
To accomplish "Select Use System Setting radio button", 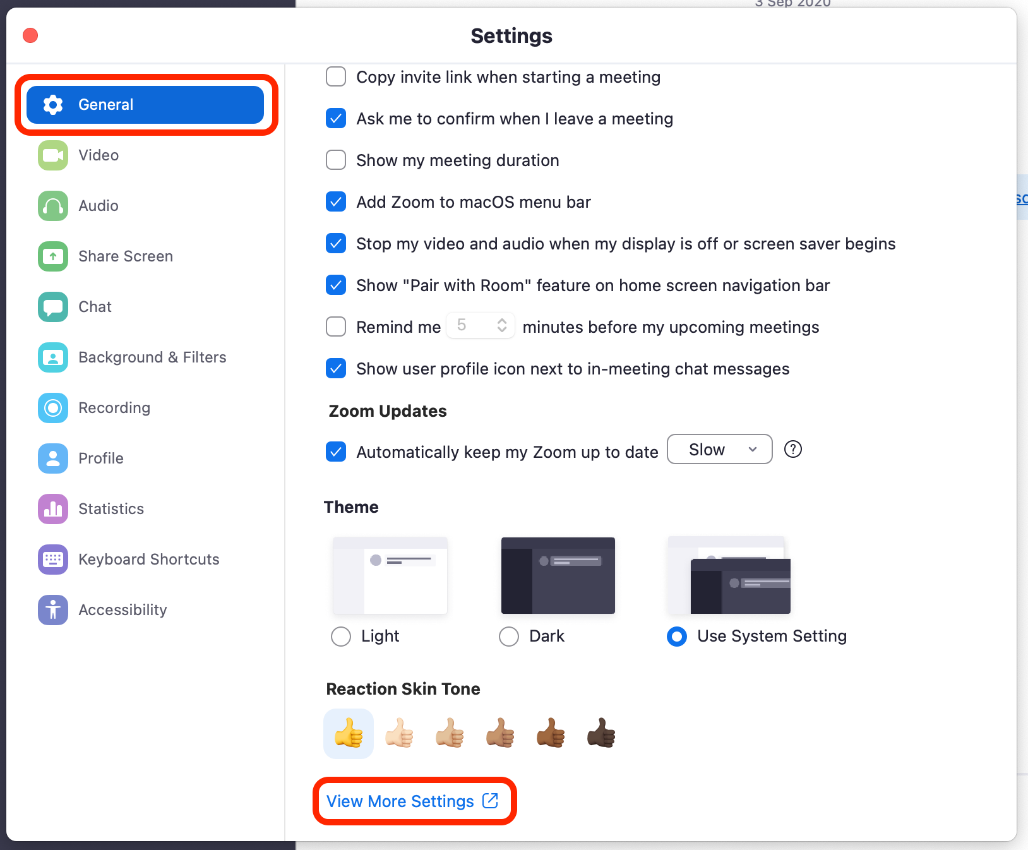I will pos(677,637).
